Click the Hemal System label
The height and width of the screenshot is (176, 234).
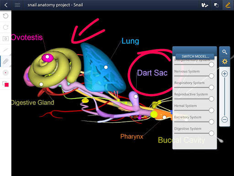(x=186, y=106)
